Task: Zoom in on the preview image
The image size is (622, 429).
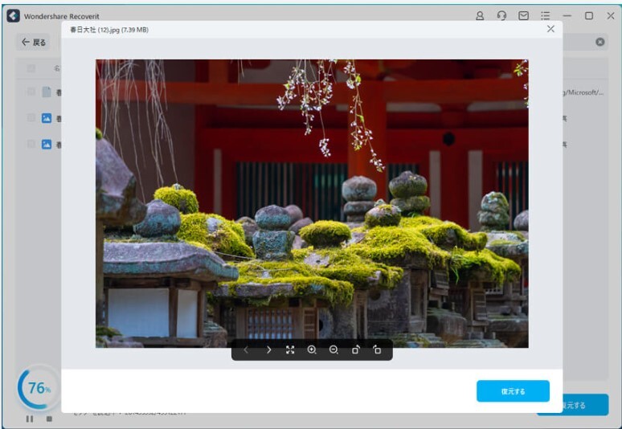Action: click(x=312, y=350)
